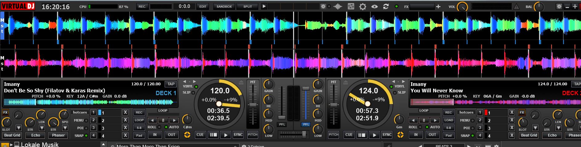Click the SANDBOX button
The width and height of the screenshot is (581, 147).
[x=224, y=6]
